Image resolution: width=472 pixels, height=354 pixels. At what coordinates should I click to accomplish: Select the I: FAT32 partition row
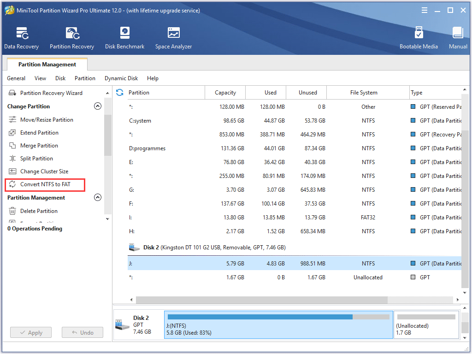(295, 218)
